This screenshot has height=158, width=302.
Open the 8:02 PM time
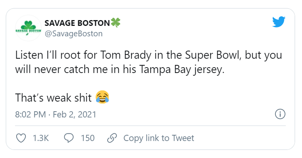coord(30,115)
